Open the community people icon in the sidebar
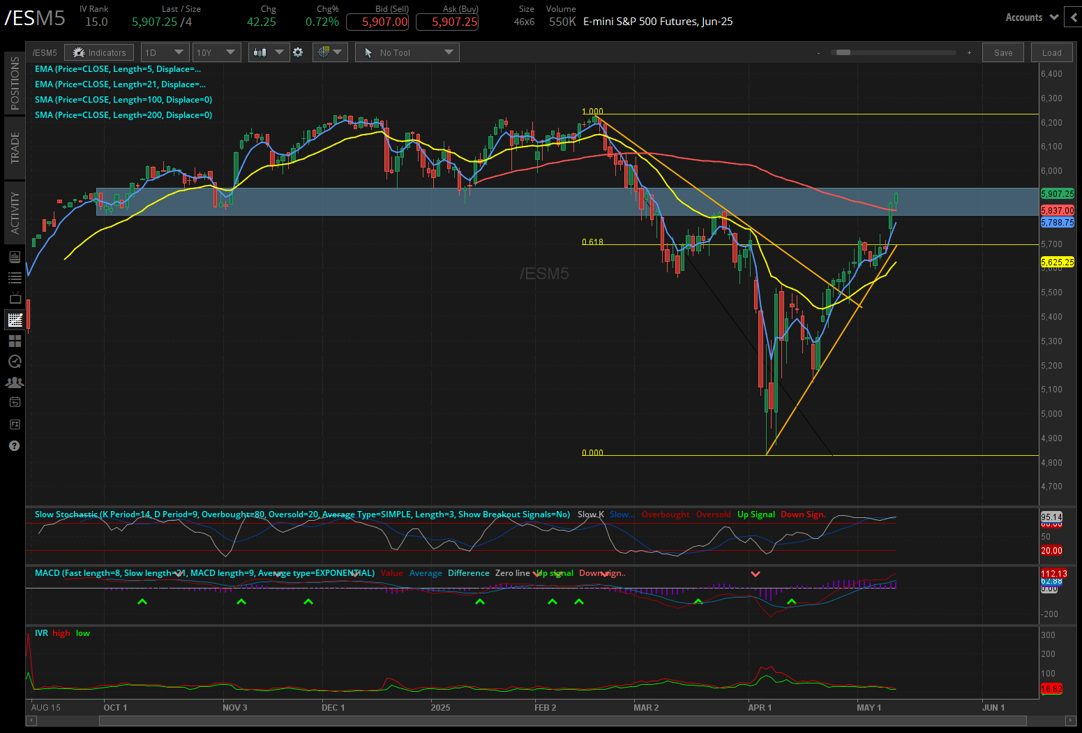 [x=14, y=382]
